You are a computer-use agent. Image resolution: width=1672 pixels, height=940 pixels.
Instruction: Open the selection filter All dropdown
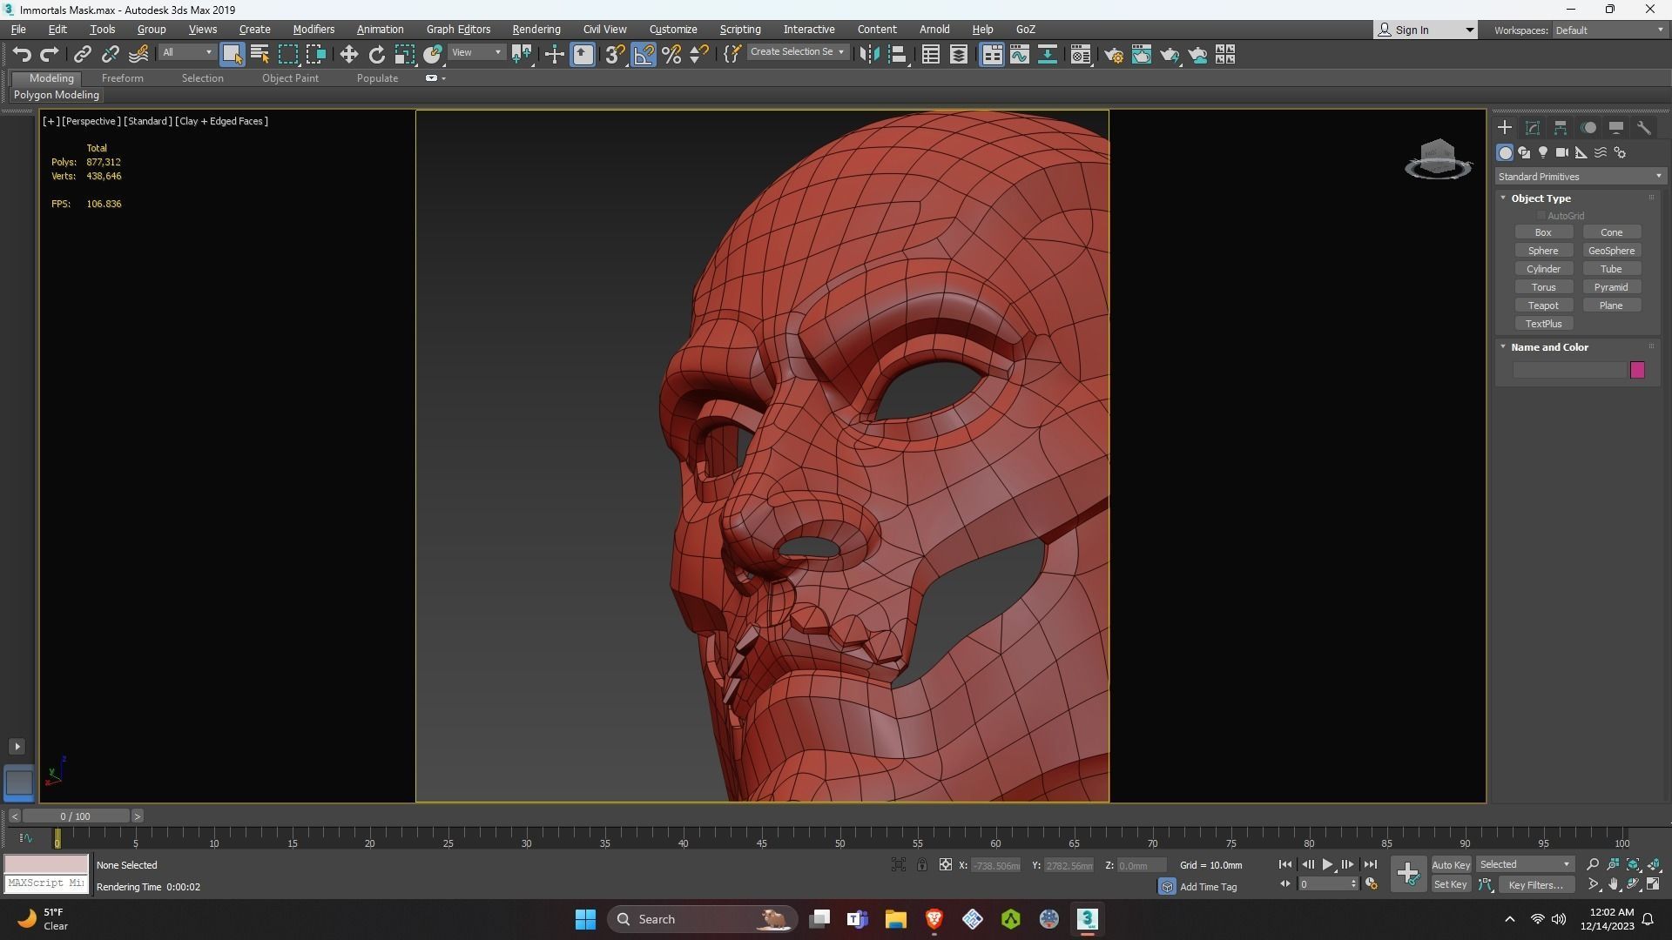[x=187, y=52]
